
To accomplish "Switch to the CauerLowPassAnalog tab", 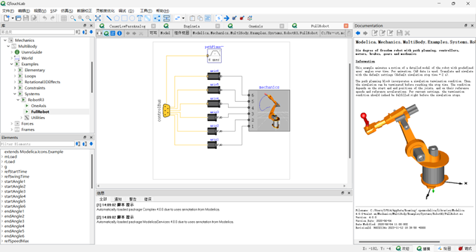I will 127,26.
